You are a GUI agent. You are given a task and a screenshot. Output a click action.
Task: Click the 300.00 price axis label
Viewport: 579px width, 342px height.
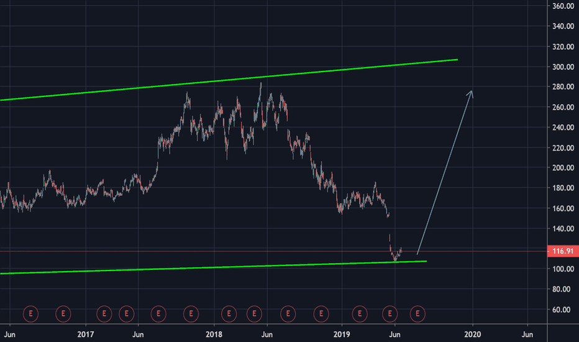(563, 67)
